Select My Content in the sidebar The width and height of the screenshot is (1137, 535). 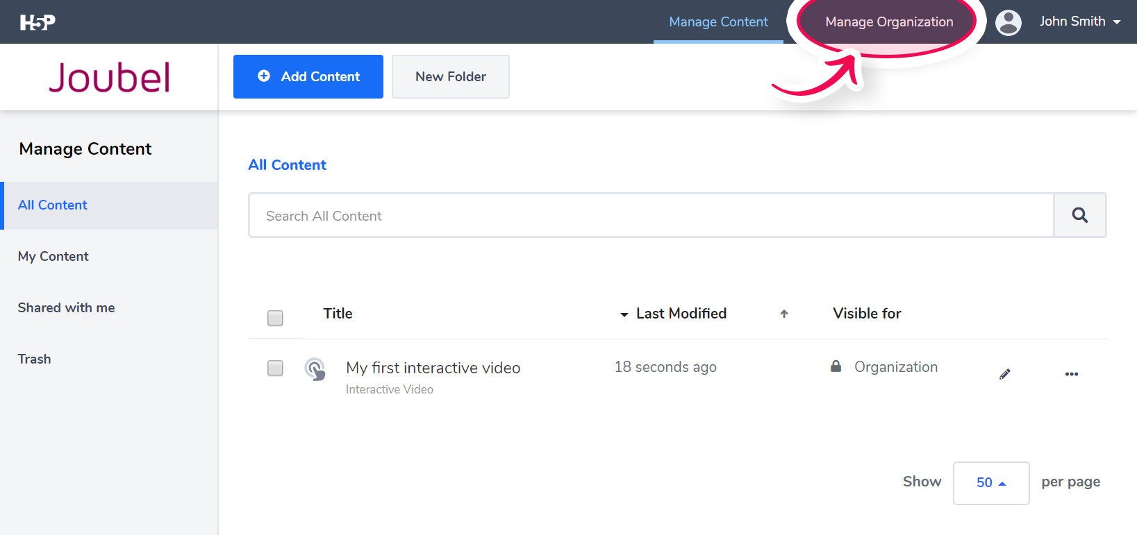(53, 256)
